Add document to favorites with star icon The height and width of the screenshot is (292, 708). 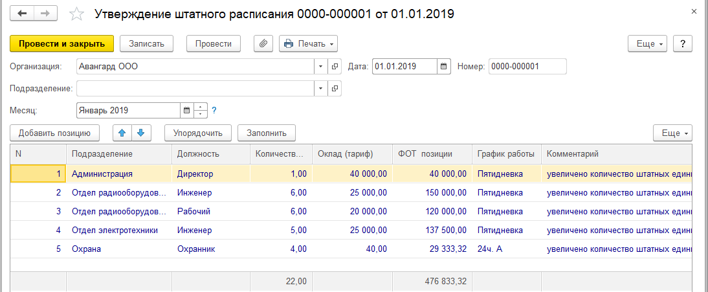click(76, 14)
